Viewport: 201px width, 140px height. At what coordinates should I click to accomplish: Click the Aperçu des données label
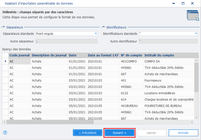(x=16, y=49)
